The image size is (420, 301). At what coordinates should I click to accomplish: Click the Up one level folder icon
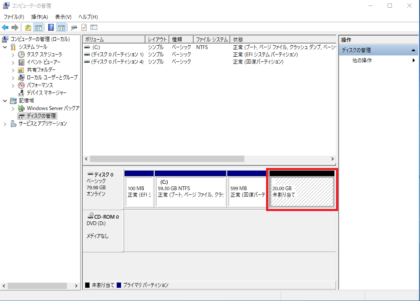click(28, 28)
